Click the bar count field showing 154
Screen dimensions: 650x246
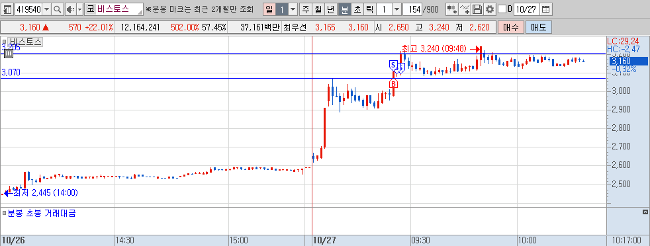pyautogui.click(x=412, y=9)
